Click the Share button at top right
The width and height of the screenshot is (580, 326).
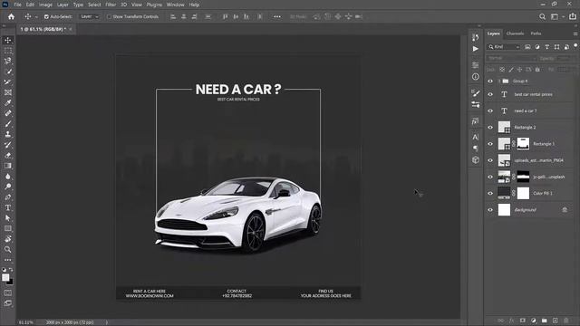(573, 16)
